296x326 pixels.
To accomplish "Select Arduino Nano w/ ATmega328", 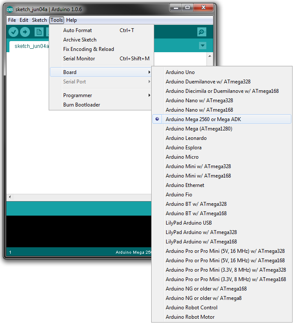I will tap(222, 101).
